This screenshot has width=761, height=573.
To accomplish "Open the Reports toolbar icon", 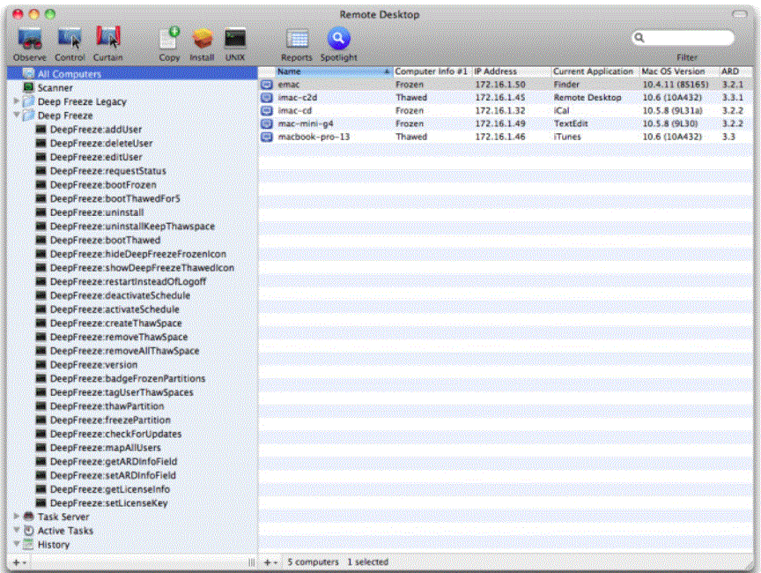I will pyautogui.click(x=297, y=40).
